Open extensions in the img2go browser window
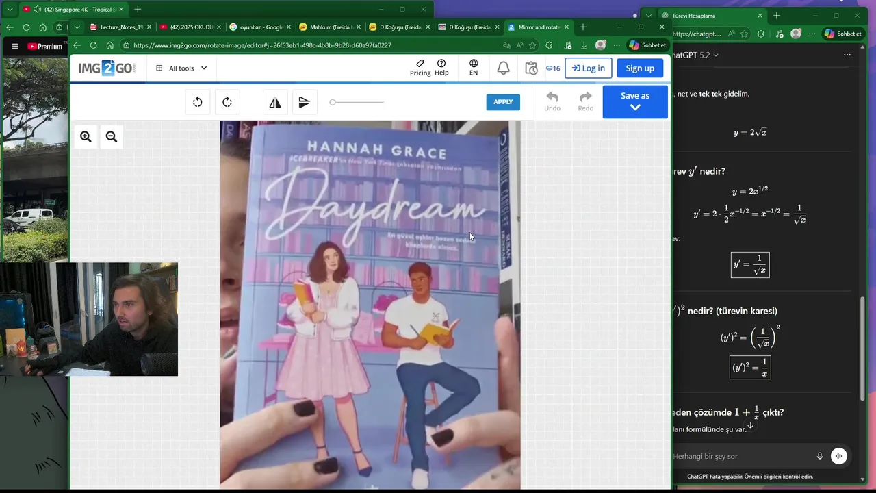The width and height of the screenshot is (876, 493). pyautogui.click(x=549, y=45)
